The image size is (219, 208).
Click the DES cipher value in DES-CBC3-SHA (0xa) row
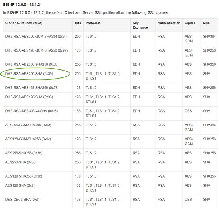point(188,200)
